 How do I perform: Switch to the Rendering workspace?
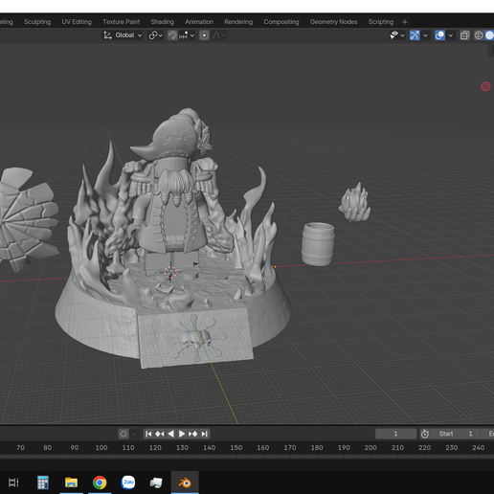point(238,22)
